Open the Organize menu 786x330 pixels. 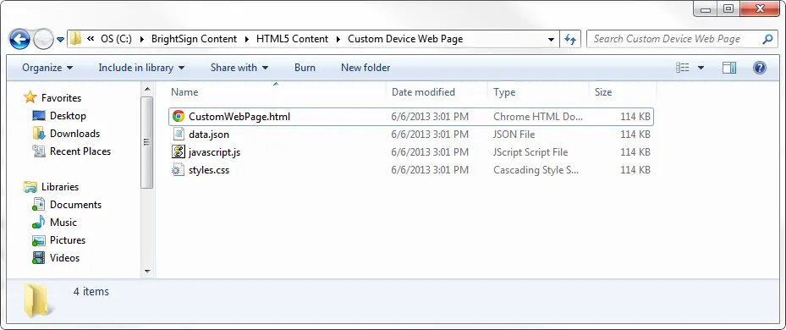point(47,68)
